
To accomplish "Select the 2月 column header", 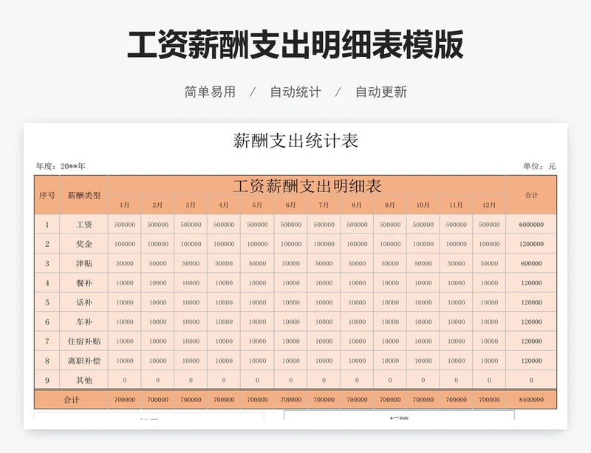I will pyautogui.click(x=157, y=205).
